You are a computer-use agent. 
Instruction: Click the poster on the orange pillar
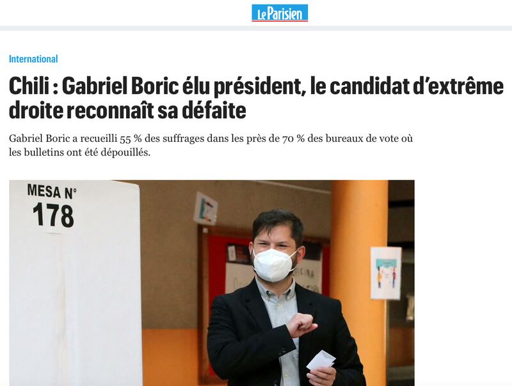click(x=386, y=273)
